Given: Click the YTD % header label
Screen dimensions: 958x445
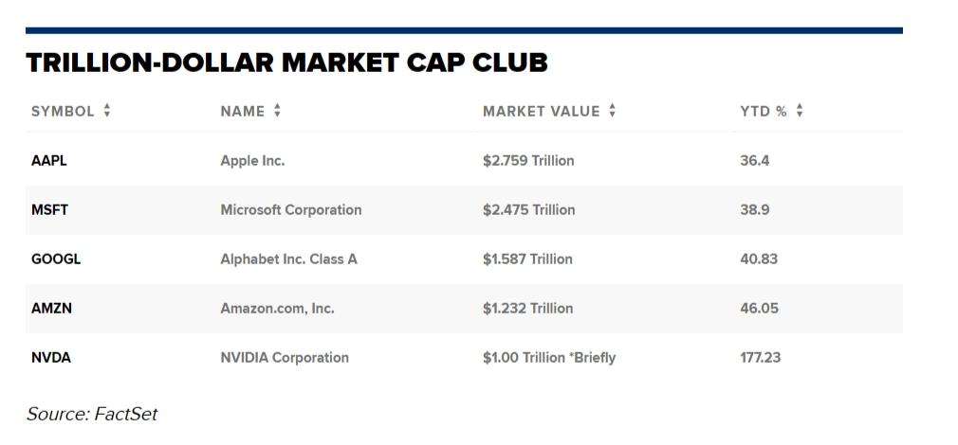Looking at the screenshot, I should point(764,111).
